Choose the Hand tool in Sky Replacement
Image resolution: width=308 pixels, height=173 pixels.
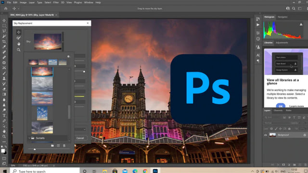coord(19,44)
